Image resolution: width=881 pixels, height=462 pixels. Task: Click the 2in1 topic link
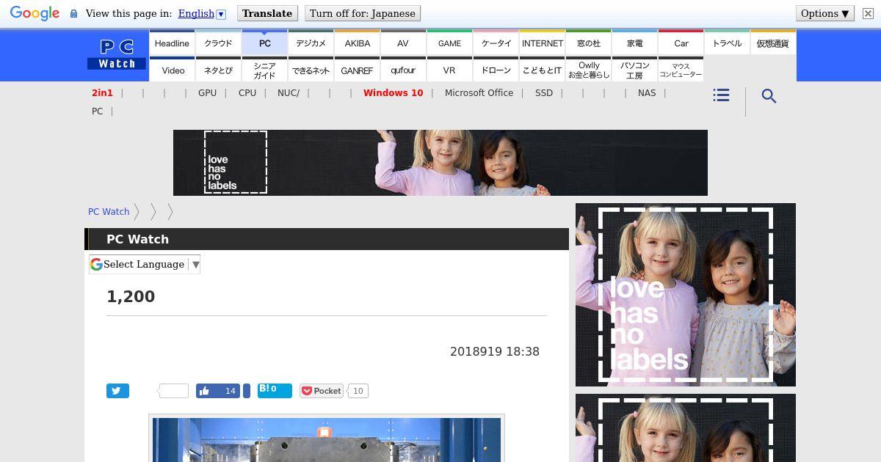pyautogui.click(x=102, y=93)
